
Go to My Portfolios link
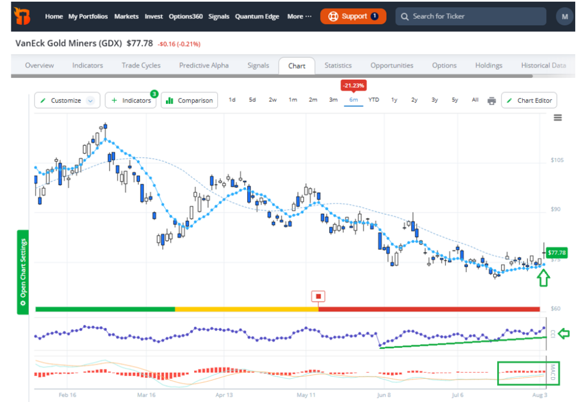pos(88,16)
